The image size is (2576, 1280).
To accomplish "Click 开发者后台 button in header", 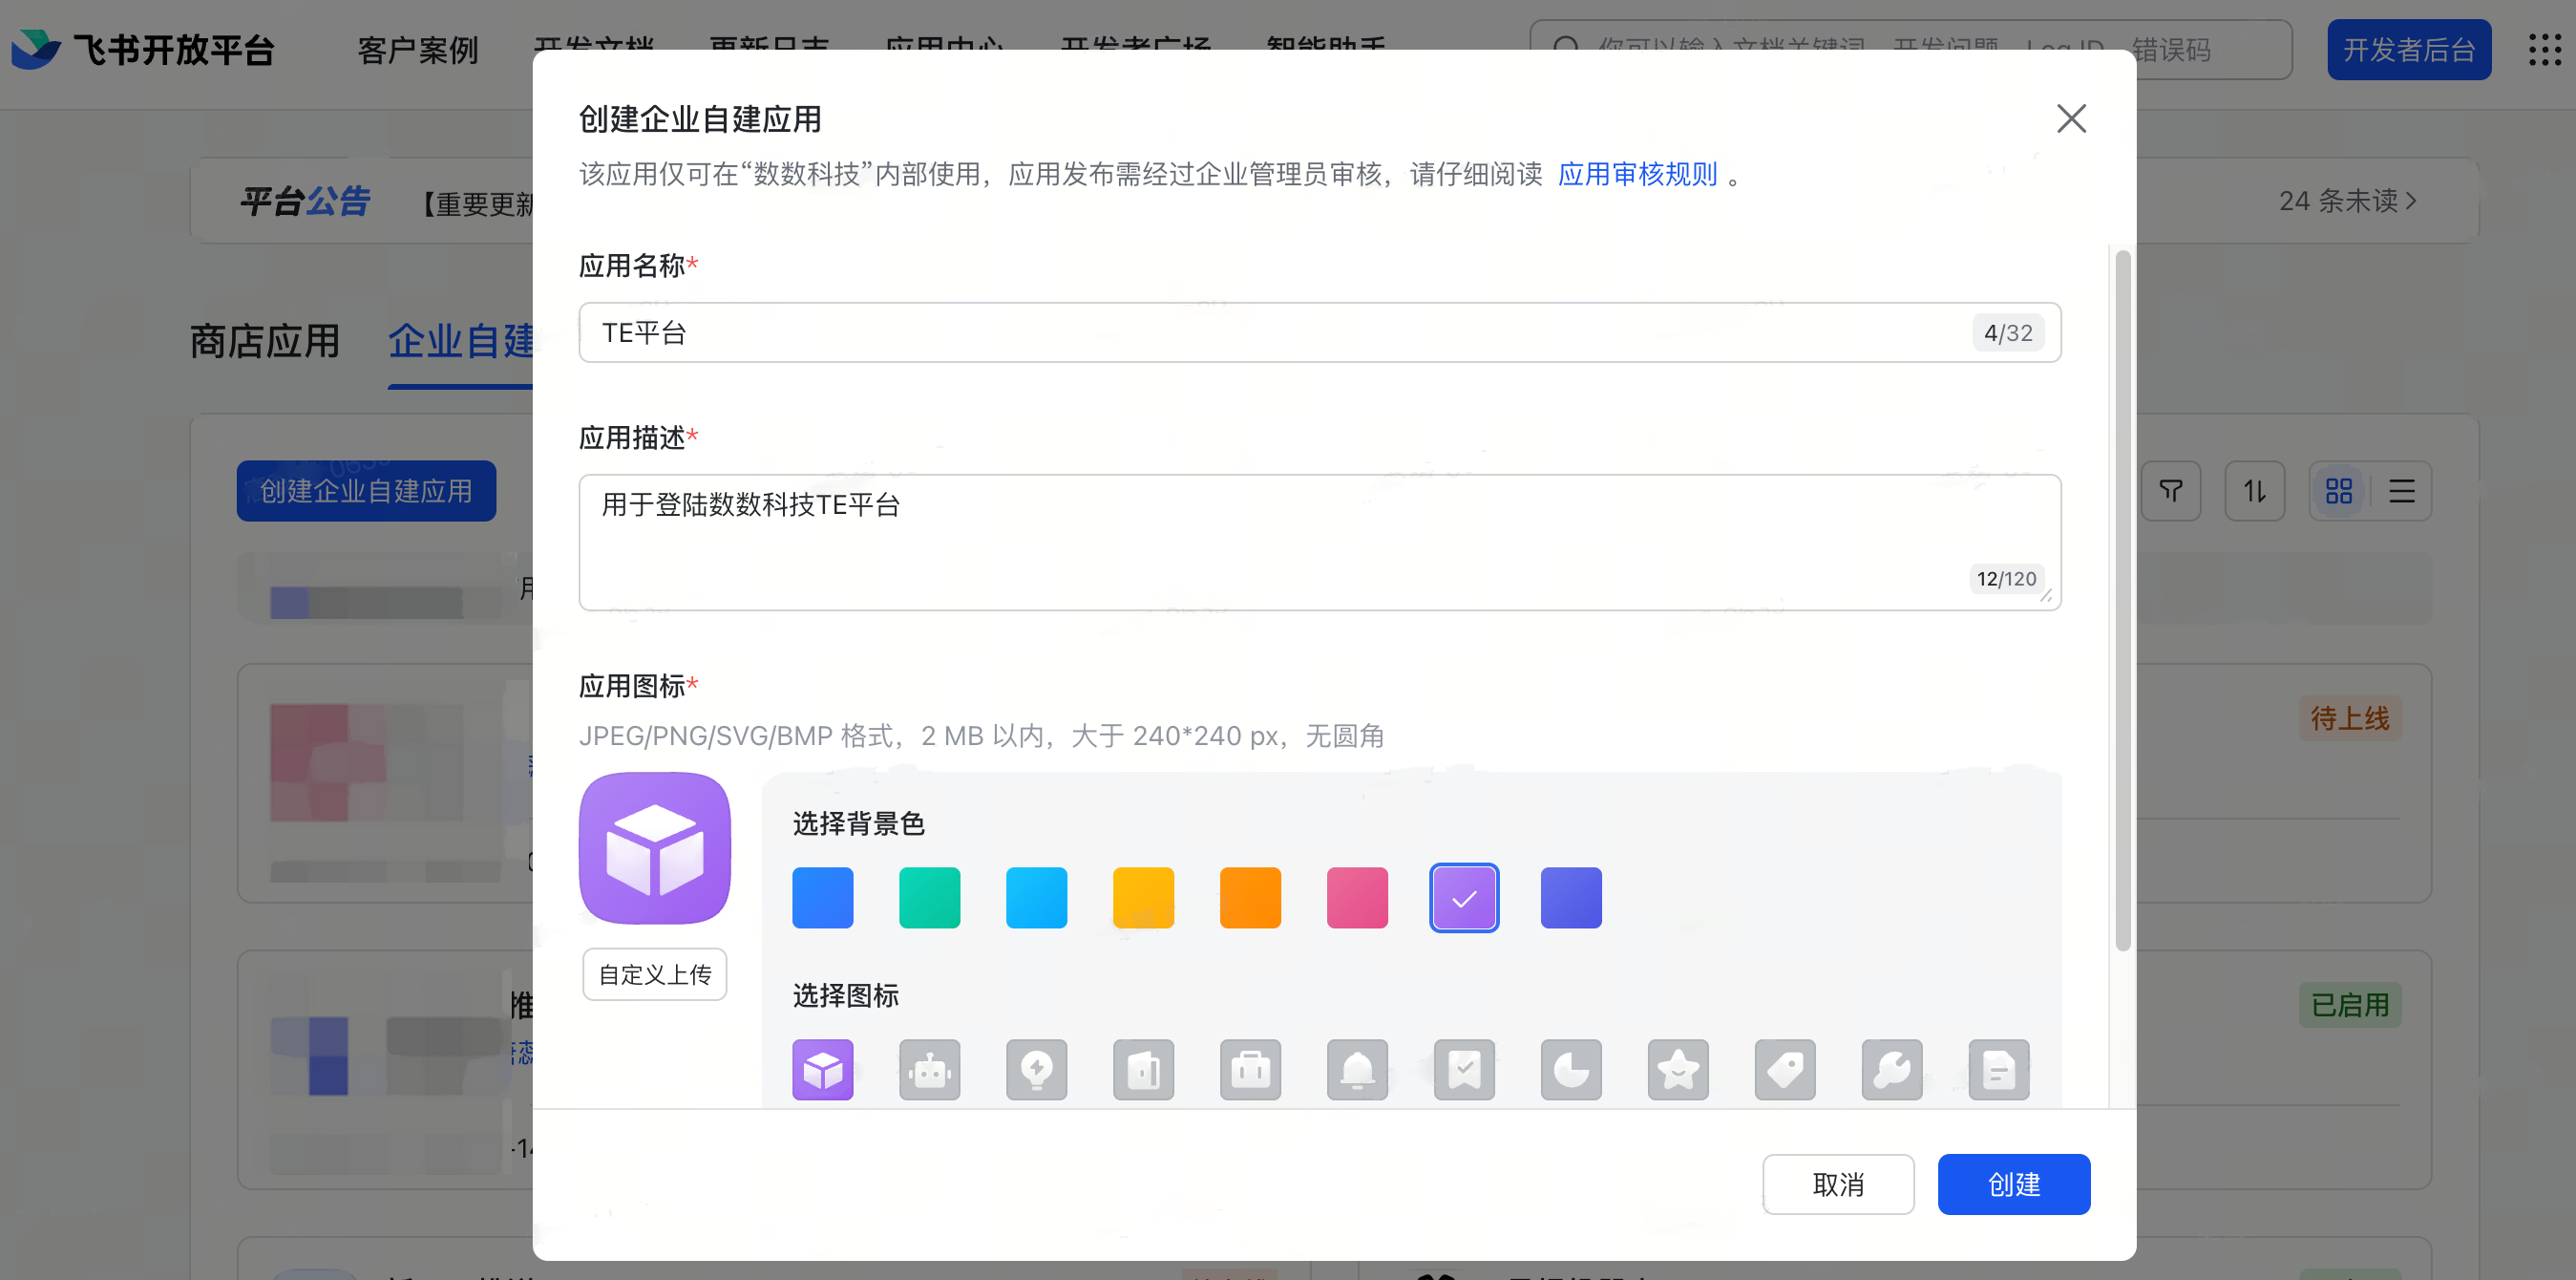I will click(2409, 49).
